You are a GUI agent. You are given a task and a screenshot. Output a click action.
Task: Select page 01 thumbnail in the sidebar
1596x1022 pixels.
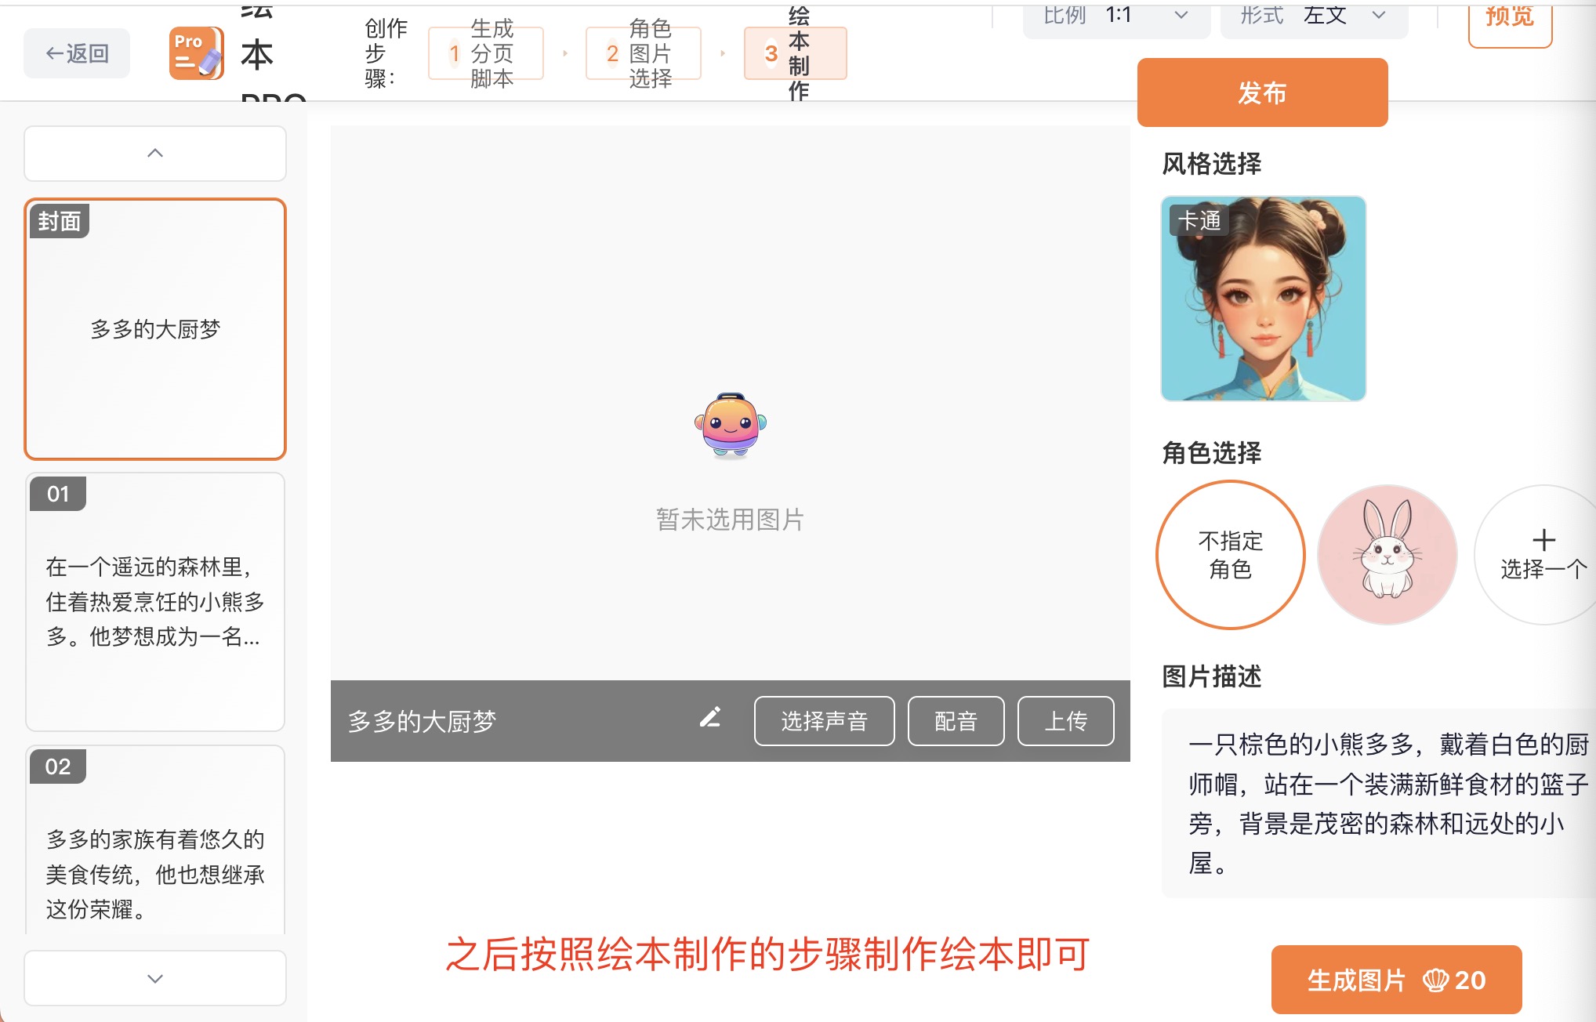click(155, 602)
